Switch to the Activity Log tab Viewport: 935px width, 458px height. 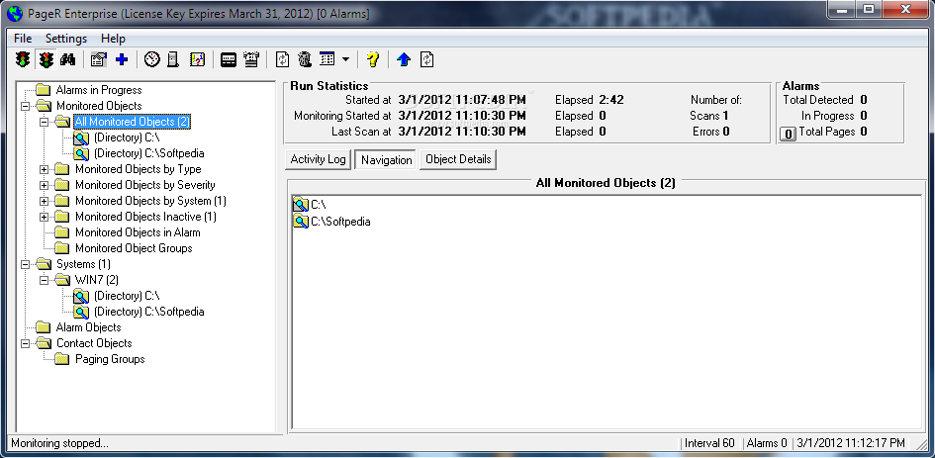tap(318, 159)
